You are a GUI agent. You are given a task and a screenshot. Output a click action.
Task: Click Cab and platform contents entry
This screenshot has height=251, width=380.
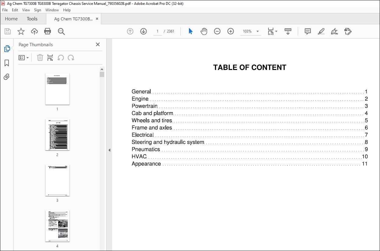[250, 113]
